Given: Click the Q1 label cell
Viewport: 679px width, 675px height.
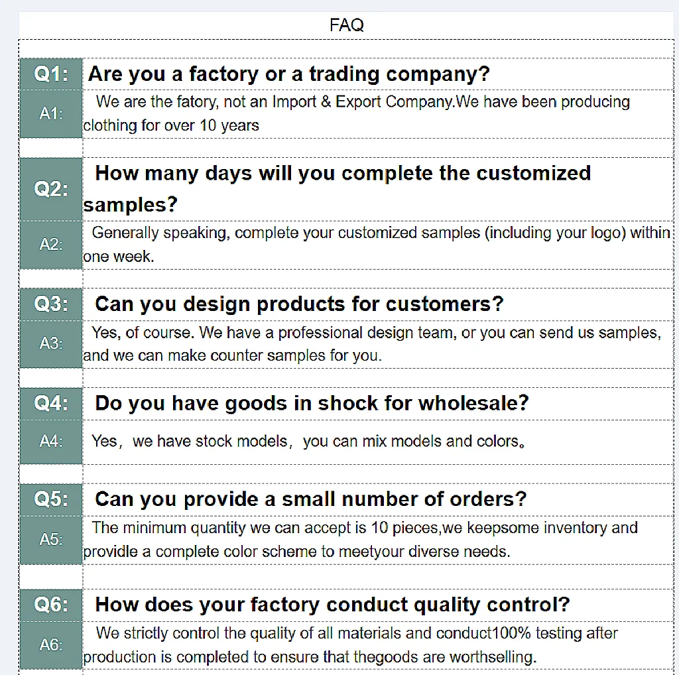Looking at the screenshot, I should 51,74.
